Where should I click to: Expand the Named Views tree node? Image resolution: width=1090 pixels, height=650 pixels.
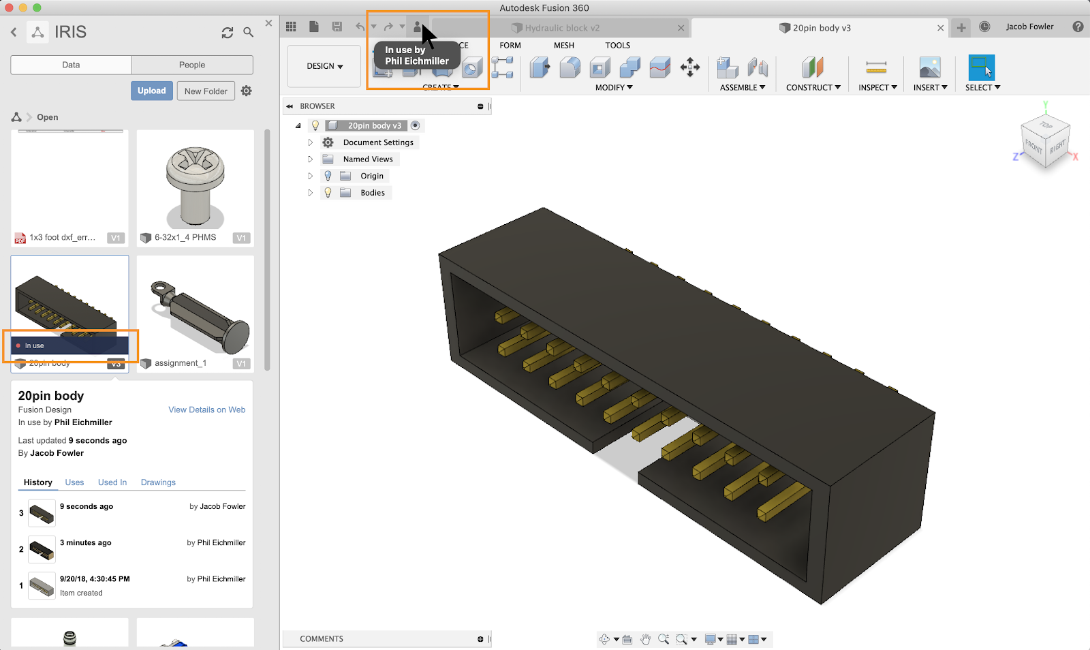(311, 159)
